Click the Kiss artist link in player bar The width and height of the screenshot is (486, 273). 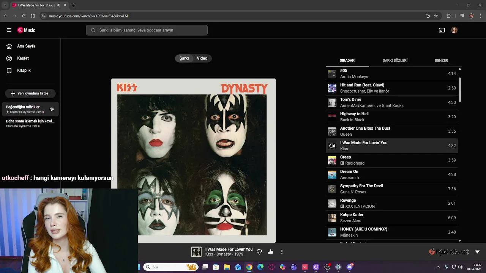209,254
